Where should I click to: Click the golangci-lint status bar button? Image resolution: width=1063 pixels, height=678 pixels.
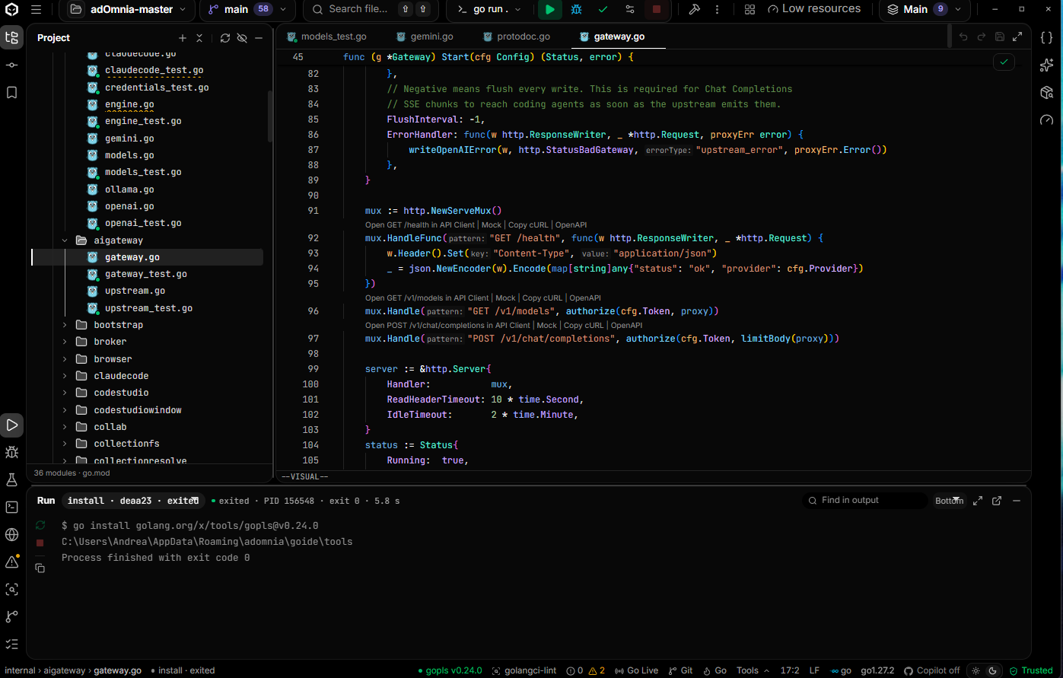coord(524,670)
